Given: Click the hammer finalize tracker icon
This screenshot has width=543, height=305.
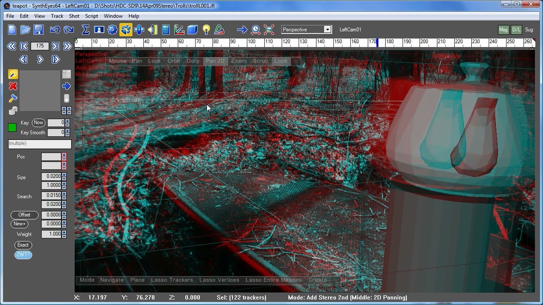Looking at the screenshot, I should pos(13,98).
